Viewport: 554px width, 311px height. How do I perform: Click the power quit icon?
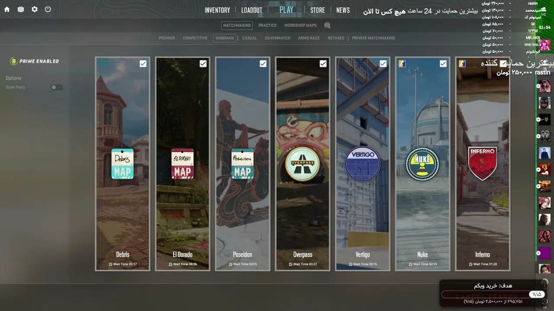48,9
